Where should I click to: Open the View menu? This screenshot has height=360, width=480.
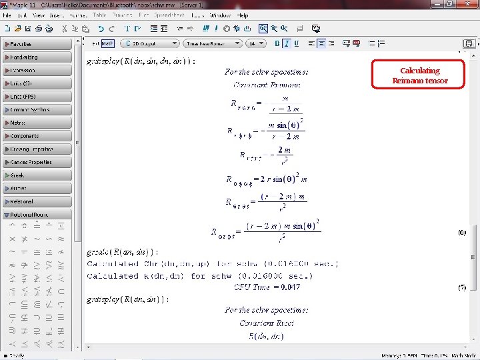point(39,15)
